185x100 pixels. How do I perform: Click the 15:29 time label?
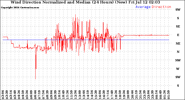tap(96, 95)
